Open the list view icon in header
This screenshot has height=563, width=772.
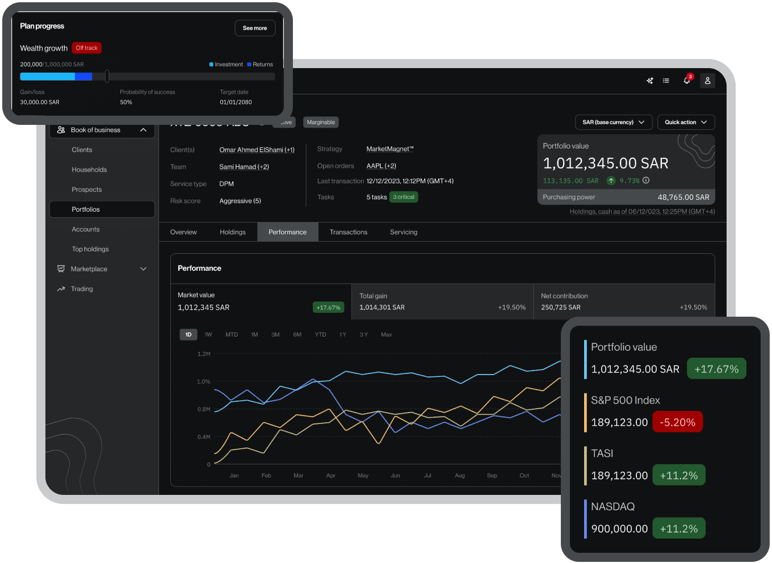[x=666, y=81]
